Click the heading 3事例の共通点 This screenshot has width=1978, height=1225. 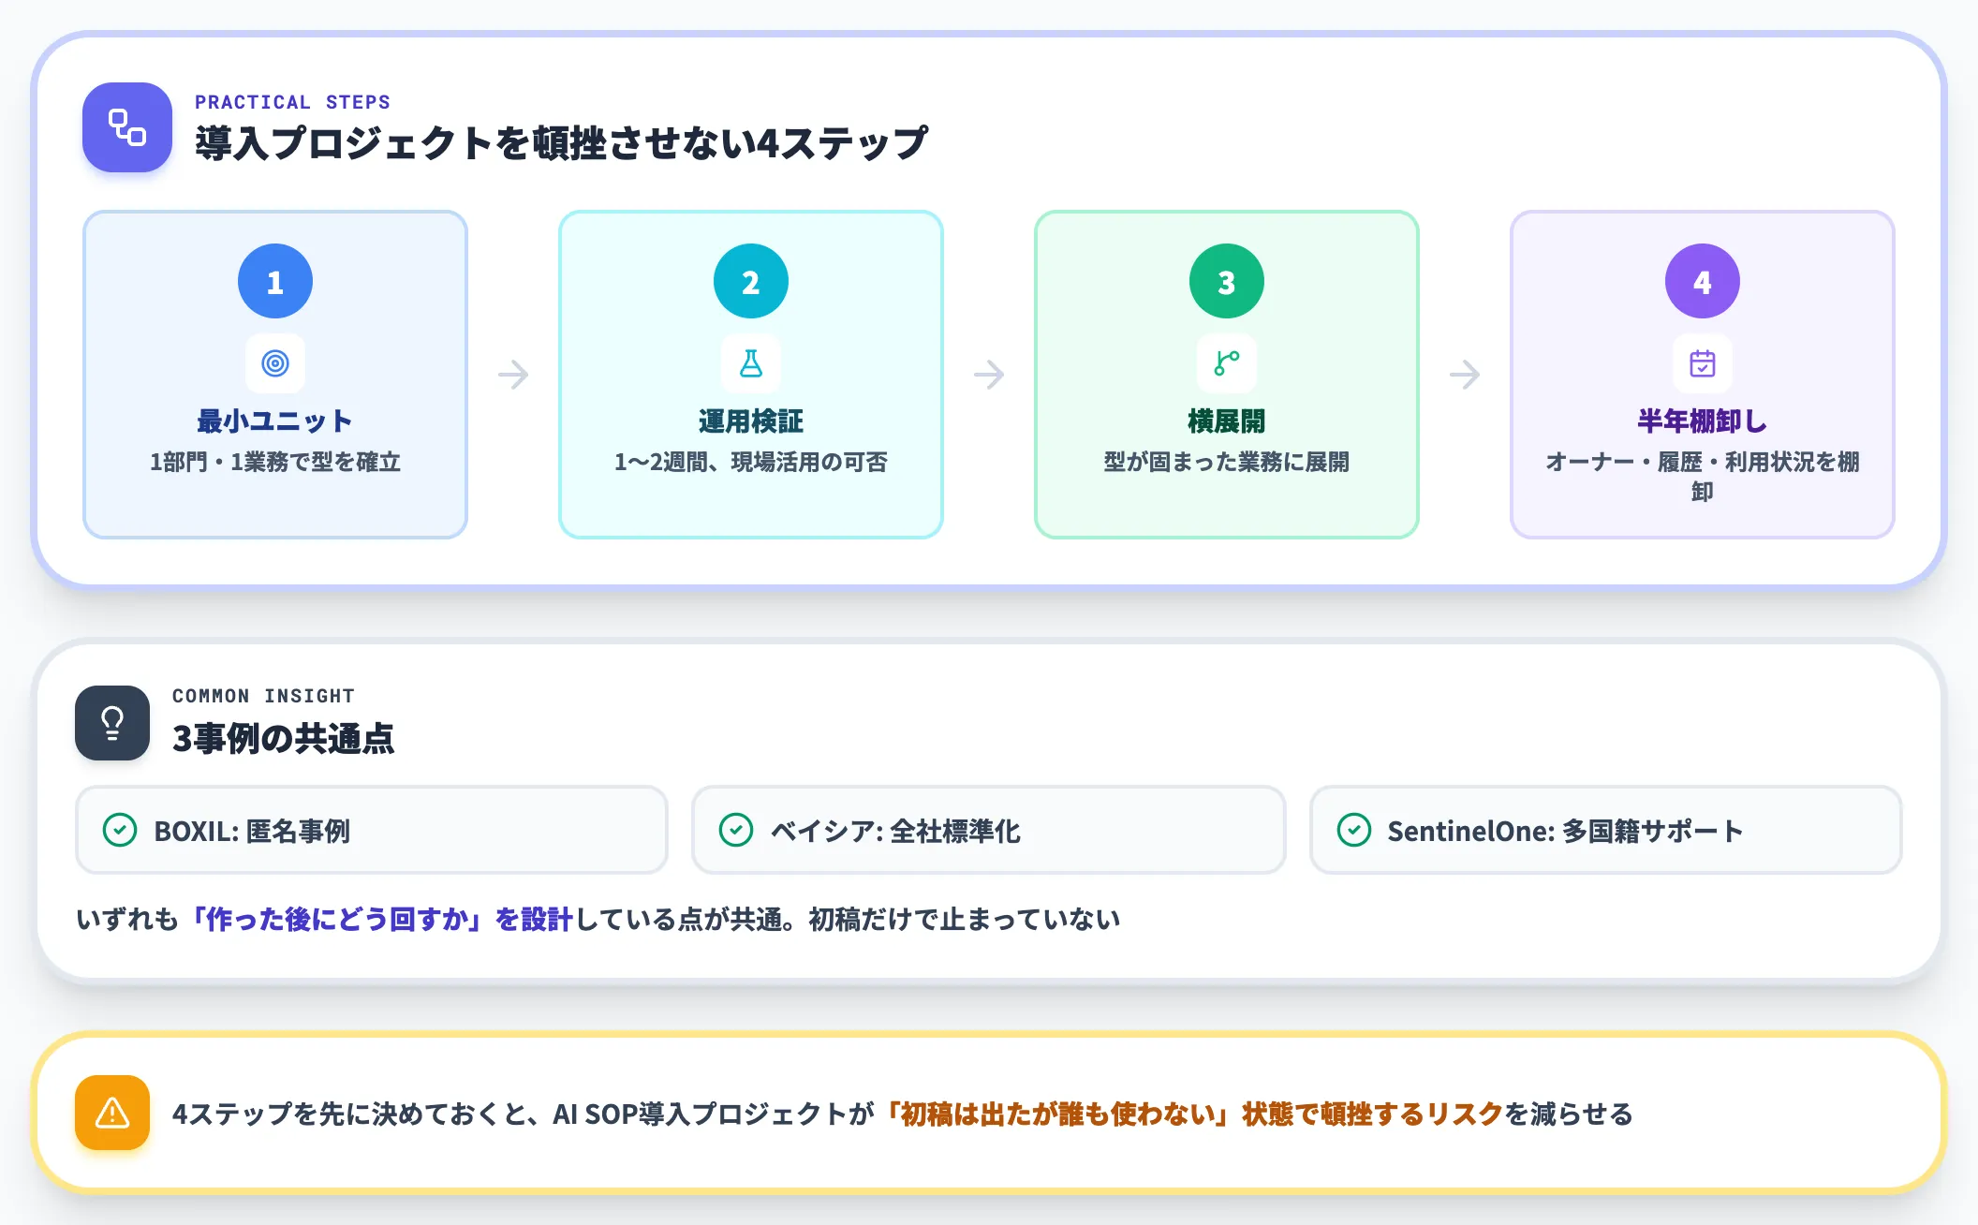click(283, 739)
